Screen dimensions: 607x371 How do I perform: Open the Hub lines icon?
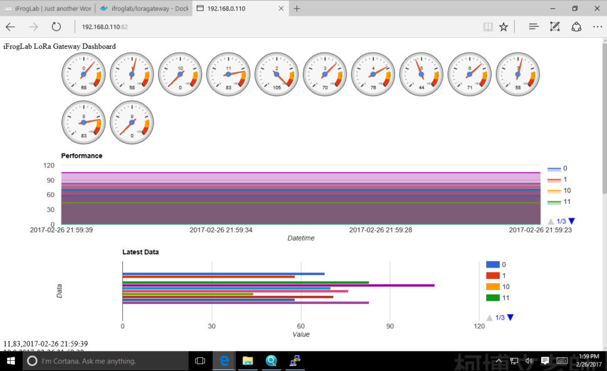pos(534,27)
